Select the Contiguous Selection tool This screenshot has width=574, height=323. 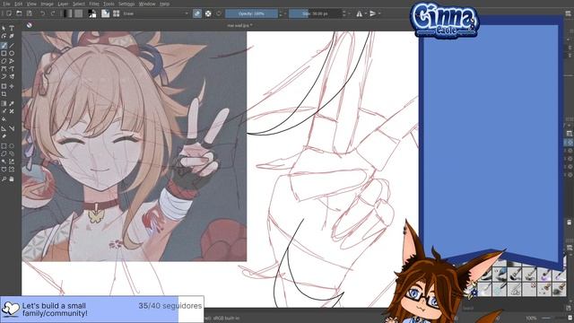[4, 161]
